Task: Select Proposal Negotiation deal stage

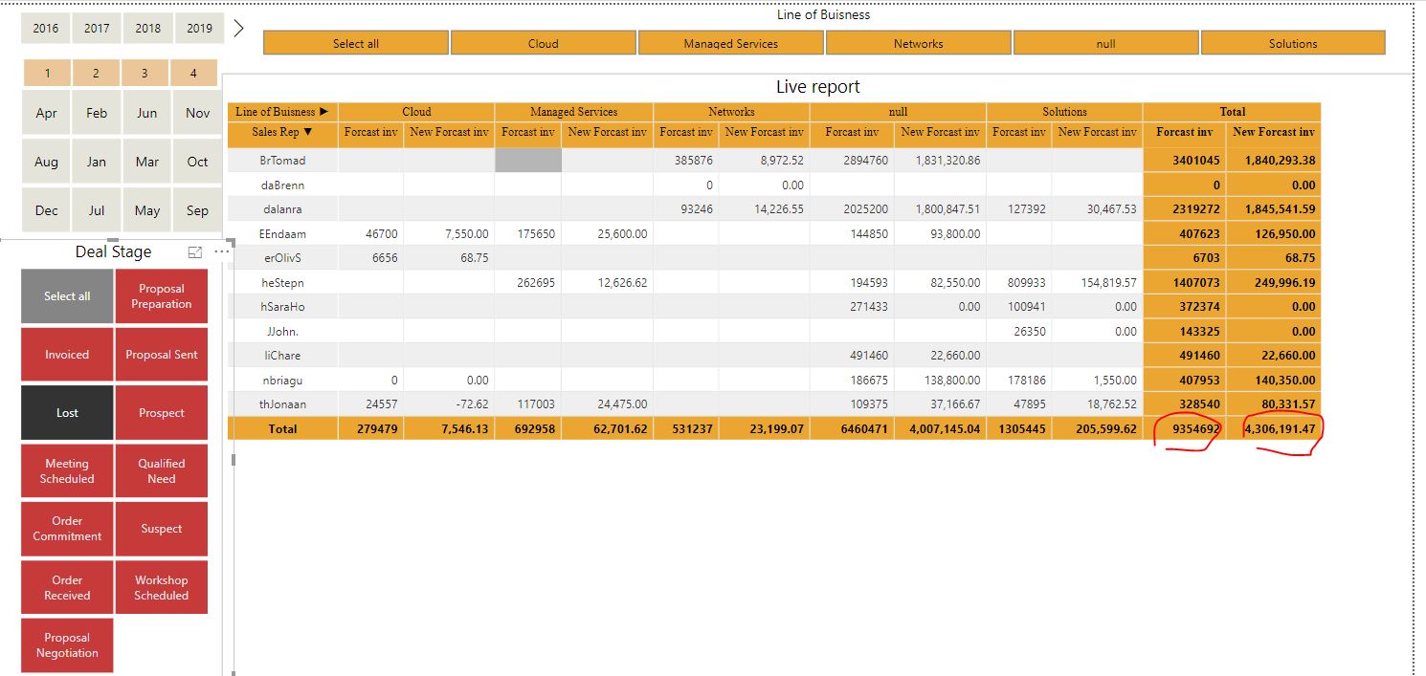Action: click(x=67, y=645)
